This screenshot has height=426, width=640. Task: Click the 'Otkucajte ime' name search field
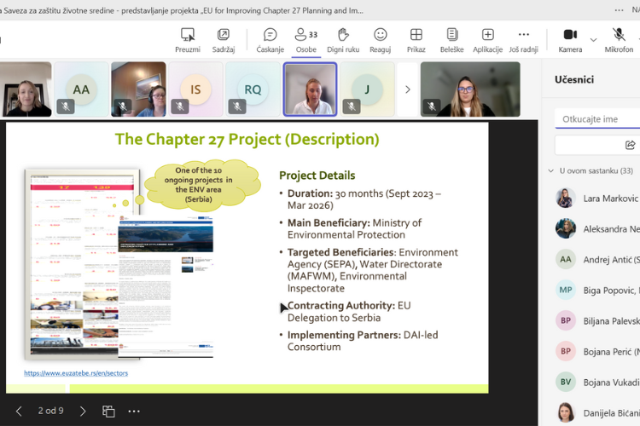coord(597,119)
